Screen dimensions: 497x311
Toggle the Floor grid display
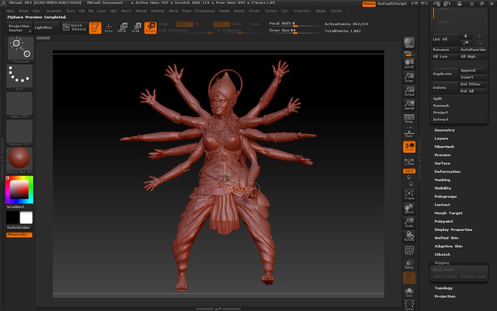coord(409,133)
